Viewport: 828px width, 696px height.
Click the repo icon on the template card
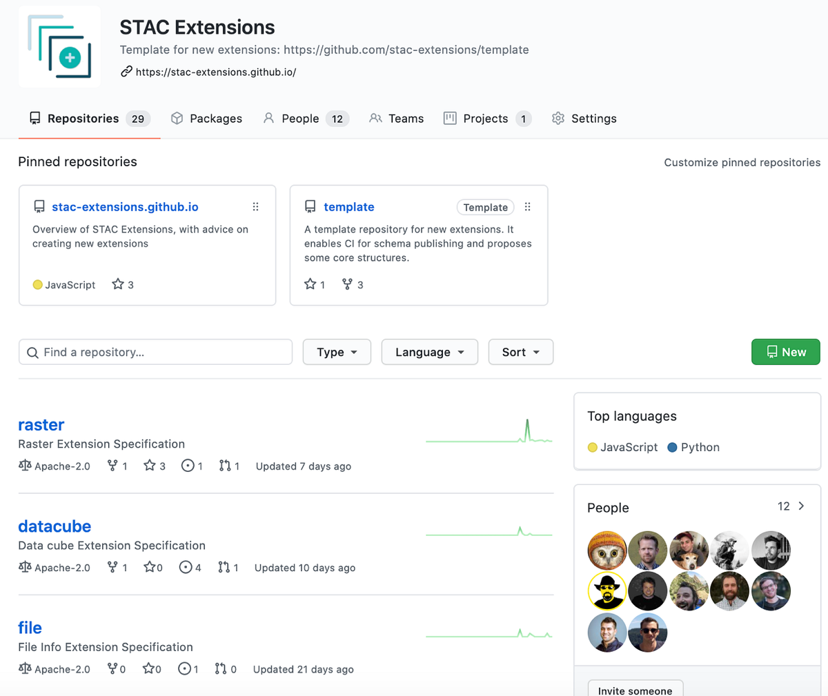click(310, 207)
